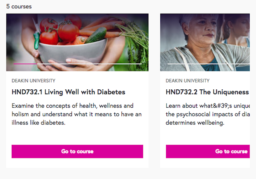Screen dimensions: 256x179
Task: Click the 'Learn about what's unique' description
Action: pyautogui.click(x=208, y=114)
